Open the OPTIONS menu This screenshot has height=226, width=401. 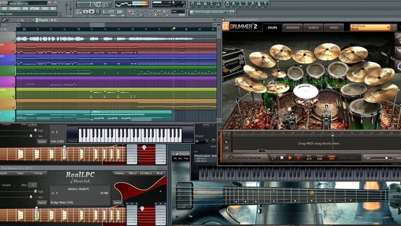click(x=35, y=8)
